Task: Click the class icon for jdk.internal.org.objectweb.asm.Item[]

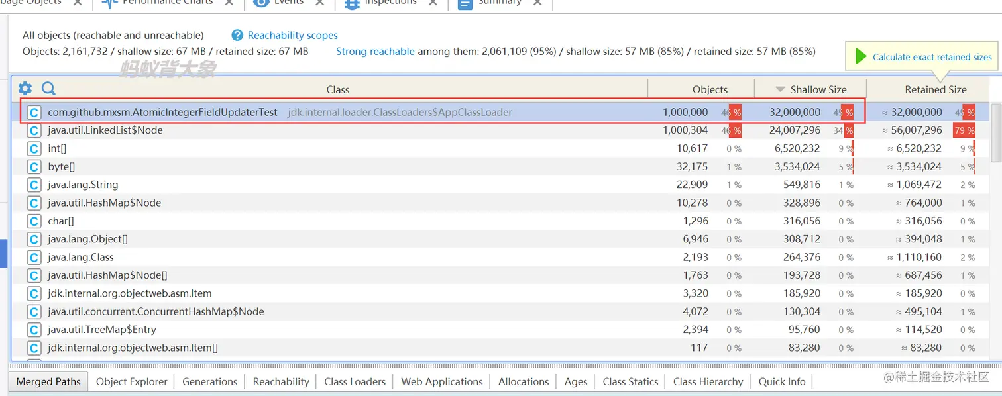Action: [x=34, y=348]
